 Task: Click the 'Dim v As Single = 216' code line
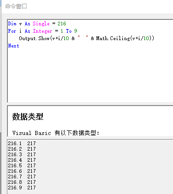click(37, 24)
